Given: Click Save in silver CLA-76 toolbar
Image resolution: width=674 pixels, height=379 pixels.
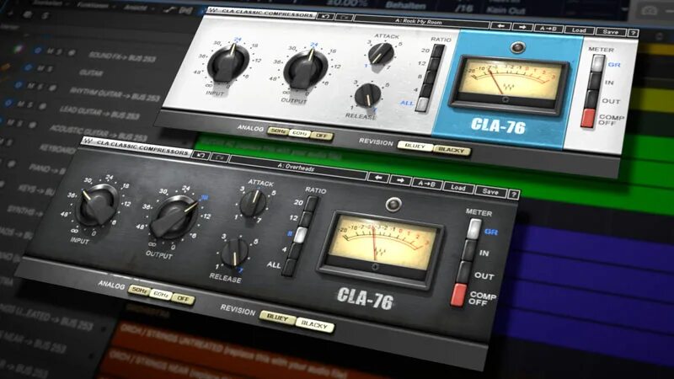Looking at the screenshot, I should [x=610, y=32].
